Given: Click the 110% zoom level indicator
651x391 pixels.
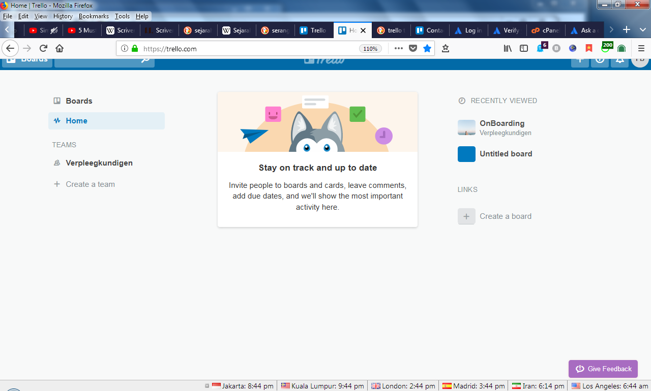Looking at the screenshot, I should click(370, 49).
